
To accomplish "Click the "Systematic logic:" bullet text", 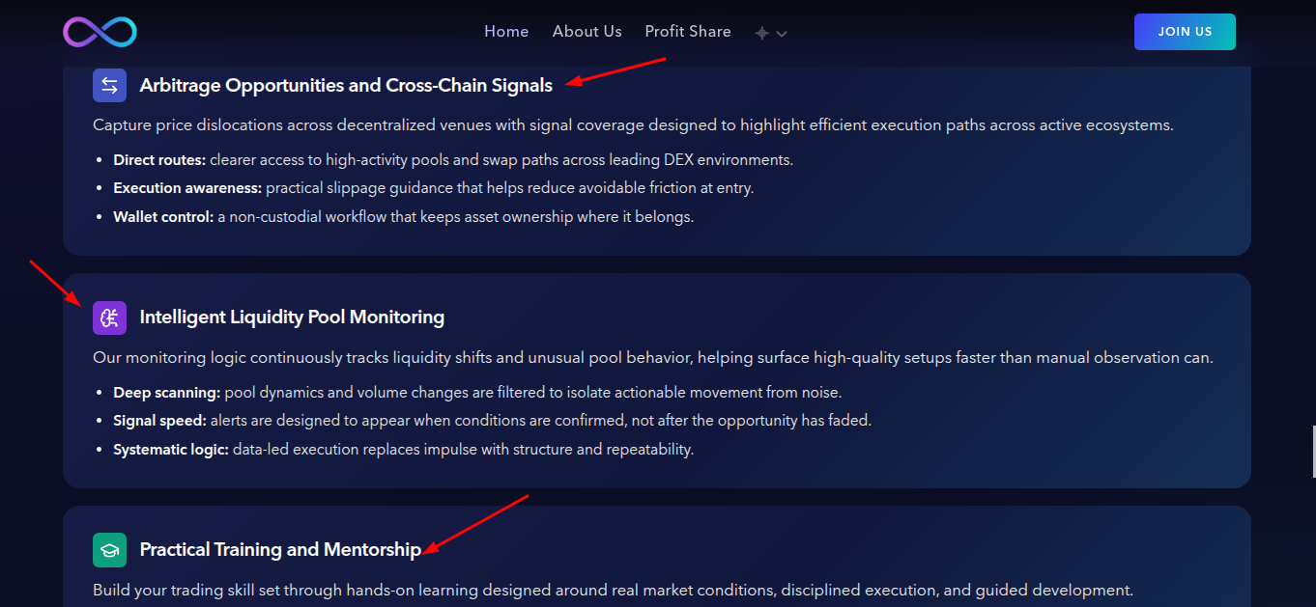I will 171,450.
